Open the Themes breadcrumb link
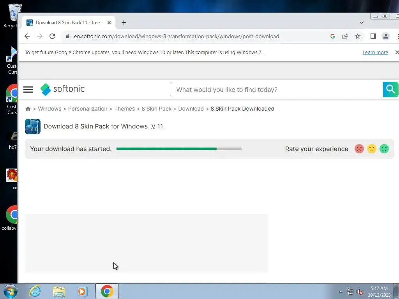Image resolution: width=399 pixels, height=299 pixels. pos(124,109)
